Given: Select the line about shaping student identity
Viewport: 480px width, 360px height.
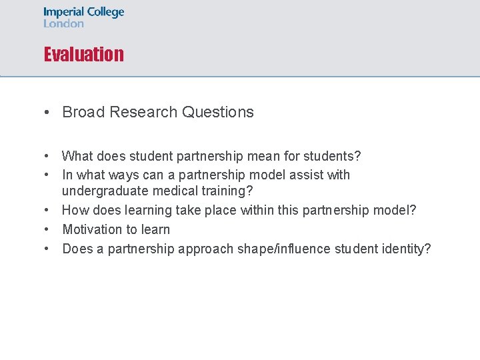Looking at the screenshot, I should click(x=247, y=249).
